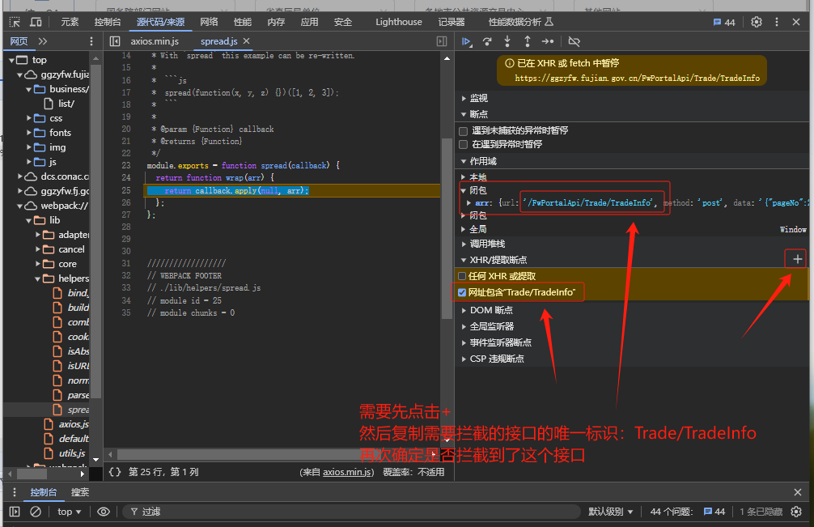Click the 44 issues message badge
The image size is (814, 527).
(724, 22)
